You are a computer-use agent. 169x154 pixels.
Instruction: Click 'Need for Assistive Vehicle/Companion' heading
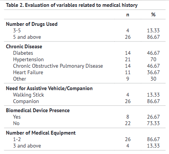(x=49, y=88)
